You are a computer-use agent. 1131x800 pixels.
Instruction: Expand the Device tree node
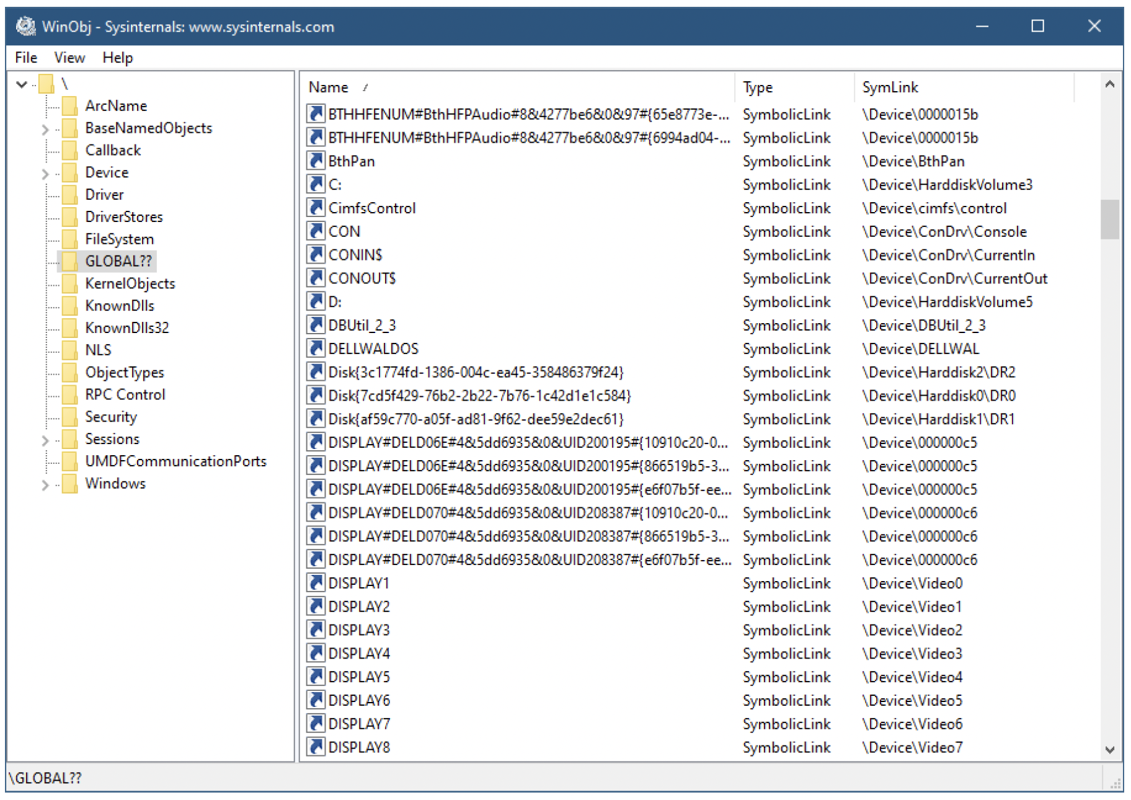click(x=45, y=174)
